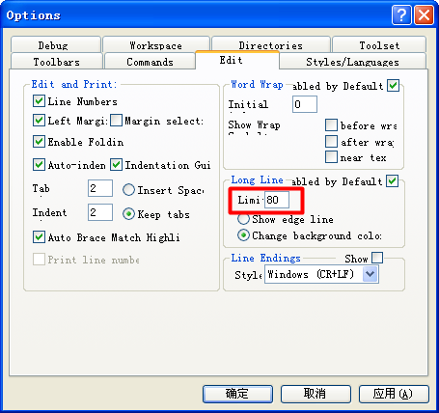Enable the Margin select checkbox

tap(116, 121)
